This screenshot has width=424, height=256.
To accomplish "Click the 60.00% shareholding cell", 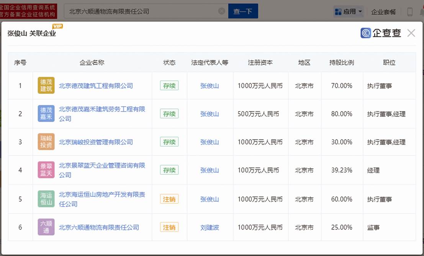I will (x=342, y=199).
